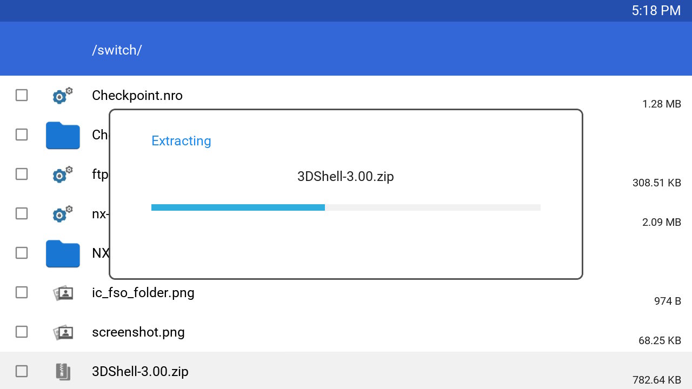Select the gear icon on the nx- row
Screen dimensions: 692x389
coord(63,214)
